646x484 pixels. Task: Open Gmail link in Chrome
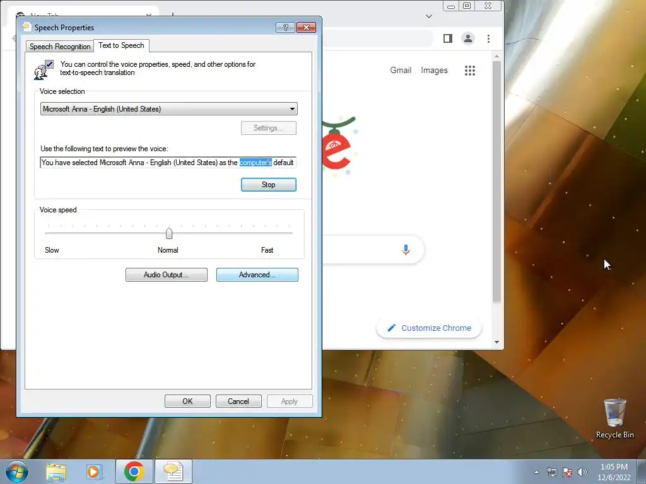coord(401,71)
